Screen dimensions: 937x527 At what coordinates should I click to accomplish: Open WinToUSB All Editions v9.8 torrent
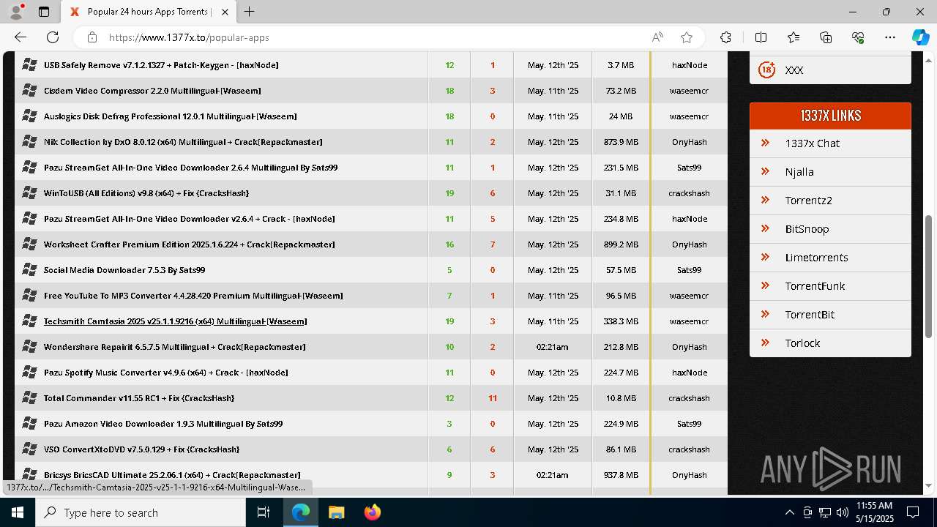pyautogui.click(x=146, y=193)
